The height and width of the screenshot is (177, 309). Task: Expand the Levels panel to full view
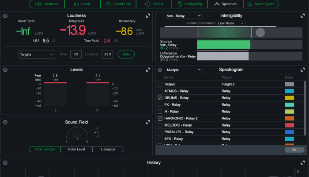148,70
